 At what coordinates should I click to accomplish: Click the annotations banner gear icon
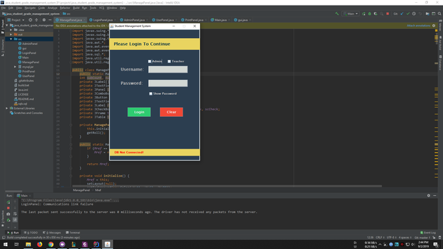434,26
